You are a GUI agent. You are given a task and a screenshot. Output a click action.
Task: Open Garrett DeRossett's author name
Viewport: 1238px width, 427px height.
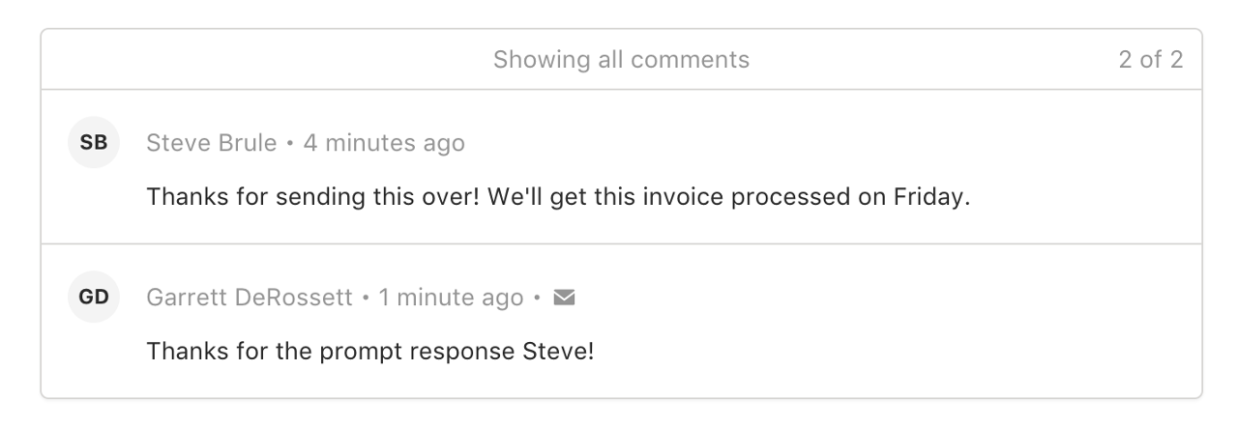250,298
